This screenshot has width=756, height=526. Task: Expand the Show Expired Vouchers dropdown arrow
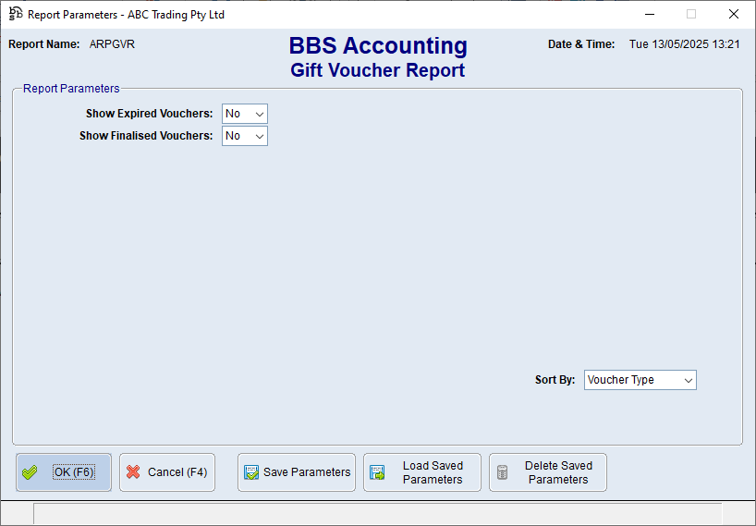click(x=259, y=114)
